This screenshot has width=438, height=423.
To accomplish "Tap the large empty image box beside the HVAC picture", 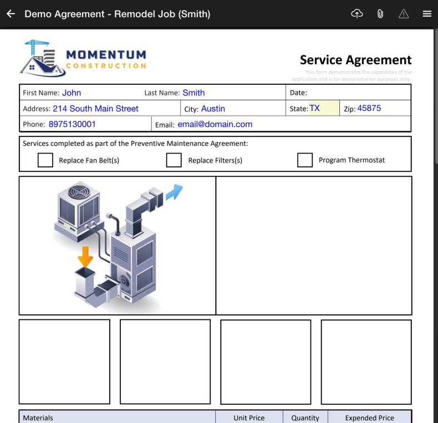I will click(x=314, y=246).
